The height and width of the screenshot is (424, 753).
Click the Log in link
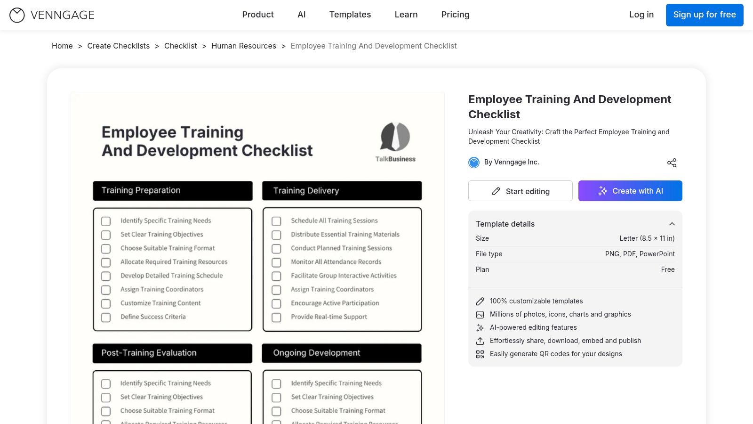click(x=641, y=15)
